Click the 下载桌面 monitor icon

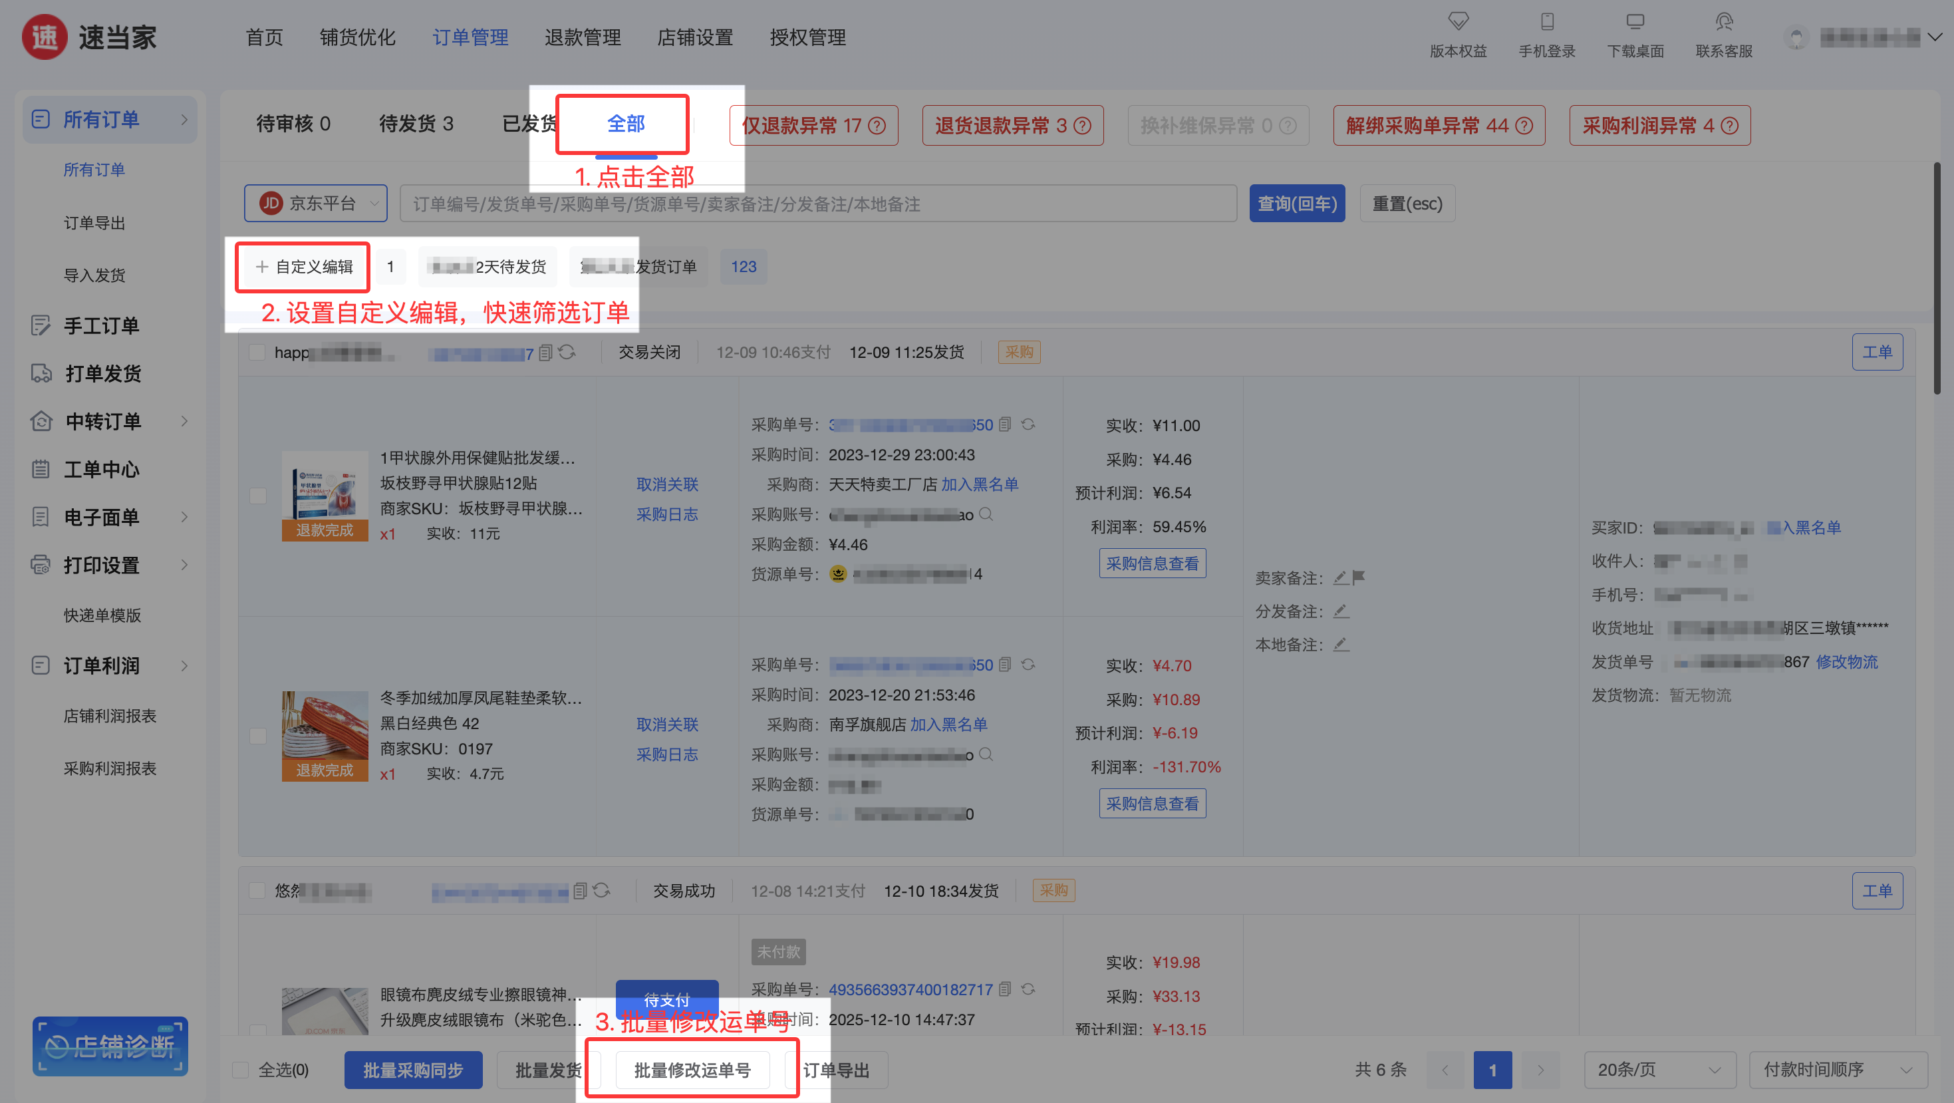coord(1635,21)
